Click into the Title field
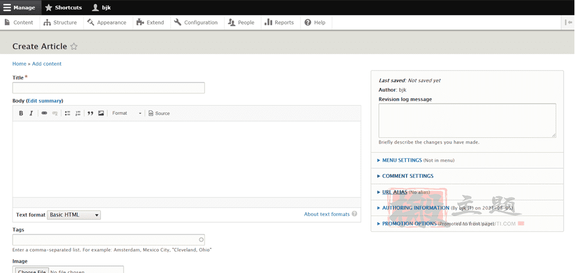575x273 pixels. (x=109, y=88)
